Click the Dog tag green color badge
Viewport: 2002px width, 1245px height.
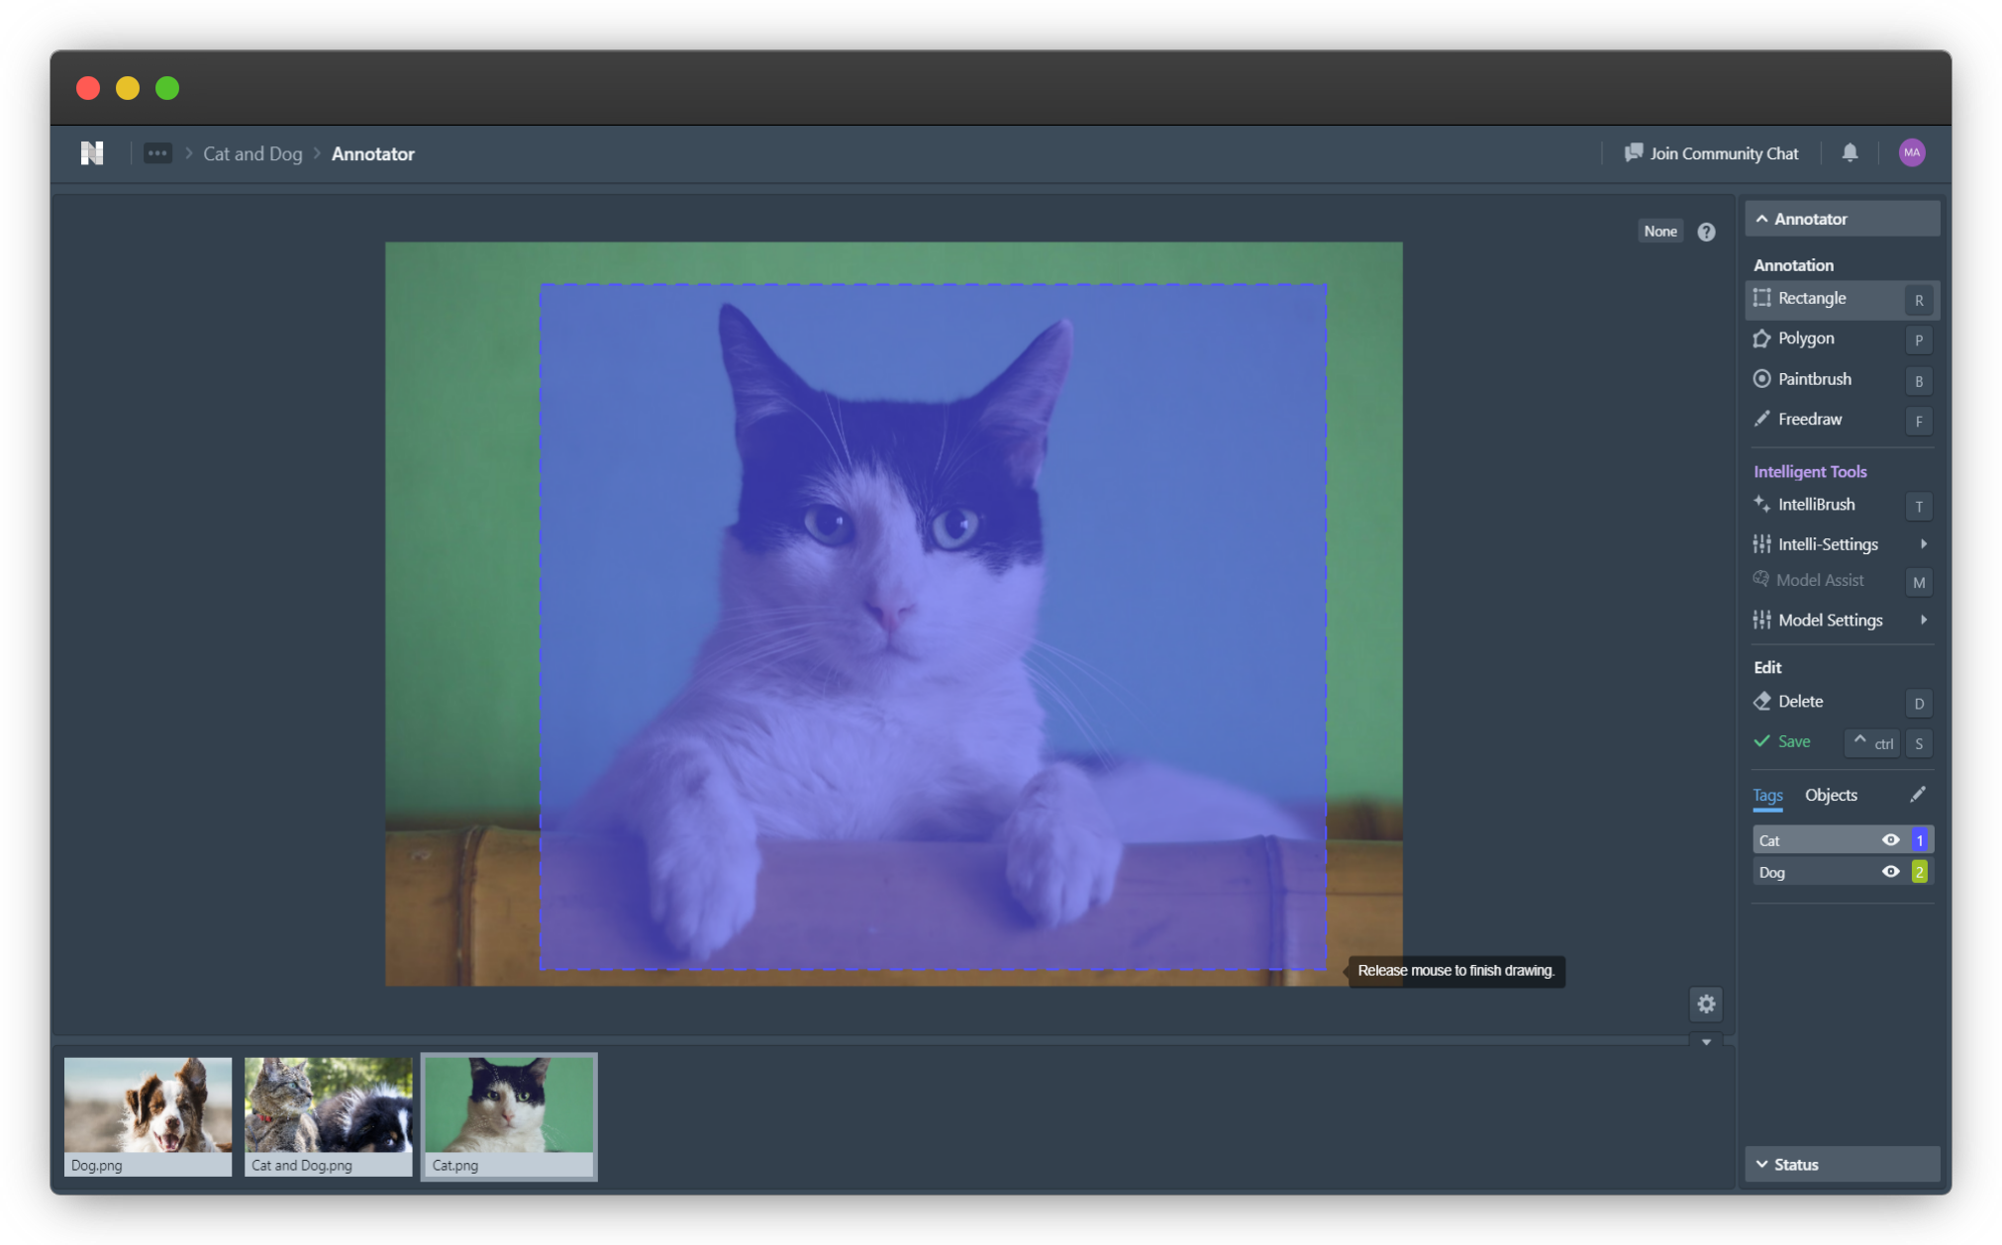[x=1920, y=872]
